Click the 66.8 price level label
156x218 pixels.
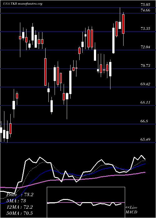tap(144, 121)
